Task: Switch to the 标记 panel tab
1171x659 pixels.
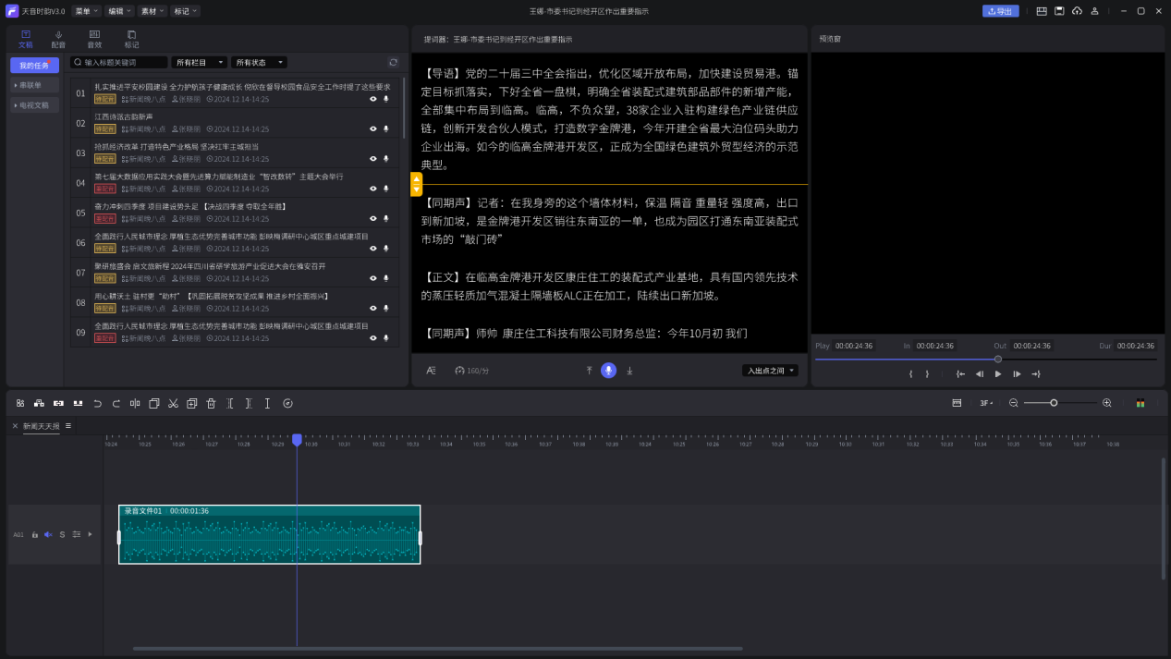Action: (x=132, y=39)
